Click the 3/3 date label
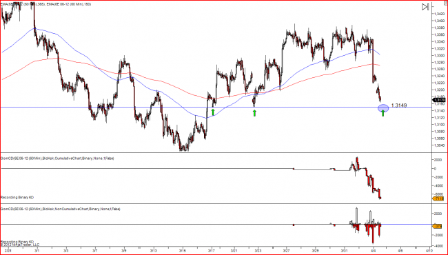Viewport: 448px width, 255px height. [x=66, y=249]
